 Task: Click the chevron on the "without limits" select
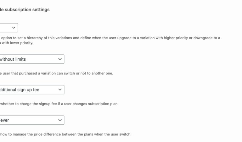pos(60,59)
